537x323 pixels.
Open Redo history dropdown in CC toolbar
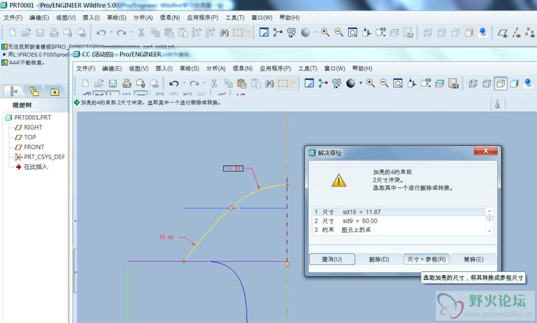point(204,83)
